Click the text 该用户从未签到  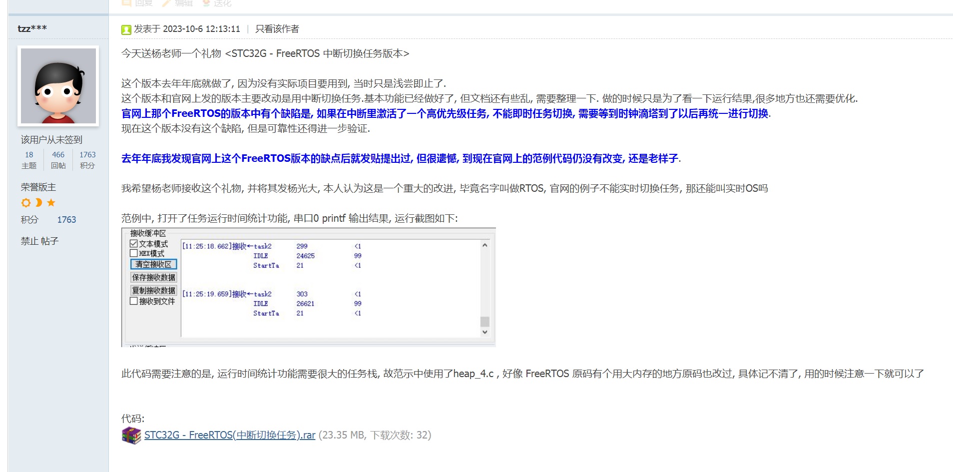coord(51,140)
